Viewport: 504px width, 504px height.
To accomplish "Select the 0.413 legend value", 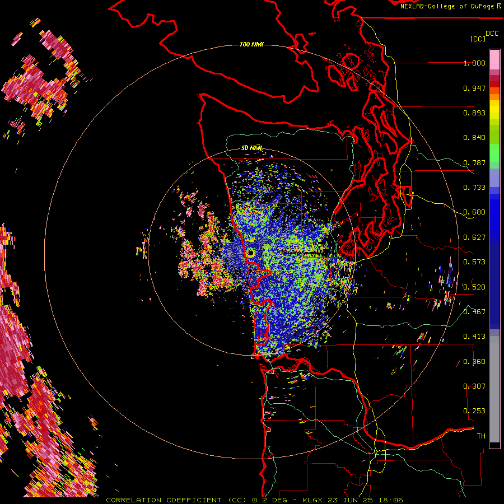I will 474,337.
